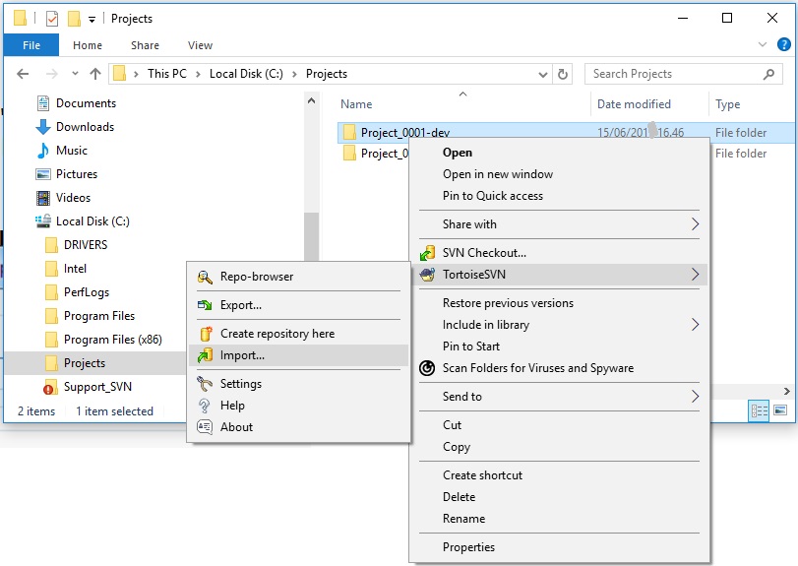798x566 pixels.
Task: Switch to the large icons view button
Action: point(780,410)
